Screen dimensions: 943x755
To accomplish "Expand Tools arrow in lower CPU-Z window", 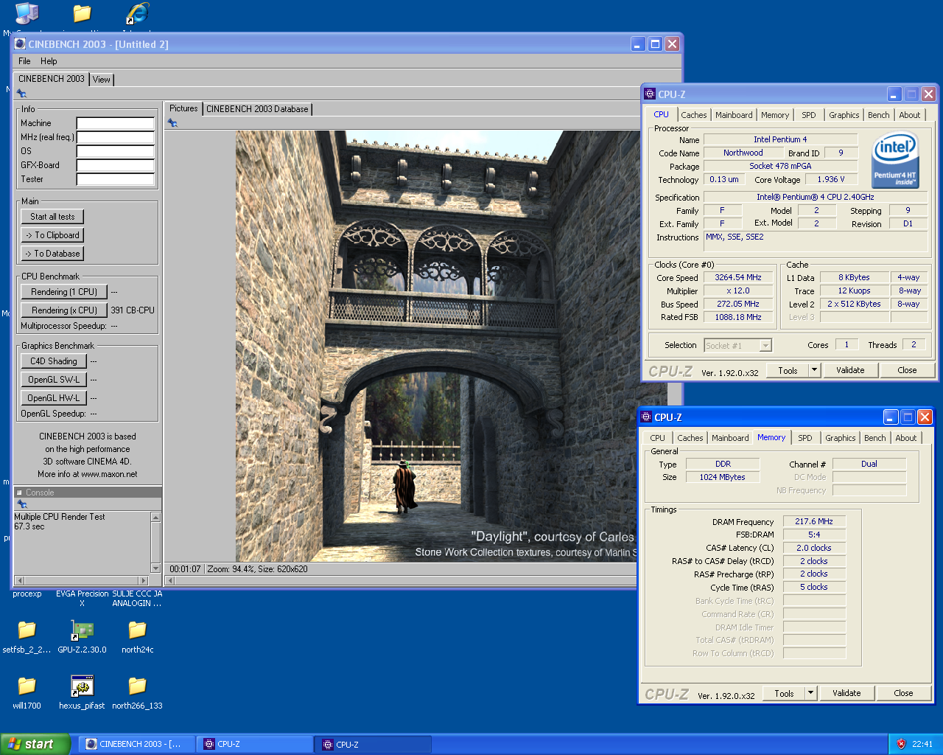I will click(x=810, y=693).
